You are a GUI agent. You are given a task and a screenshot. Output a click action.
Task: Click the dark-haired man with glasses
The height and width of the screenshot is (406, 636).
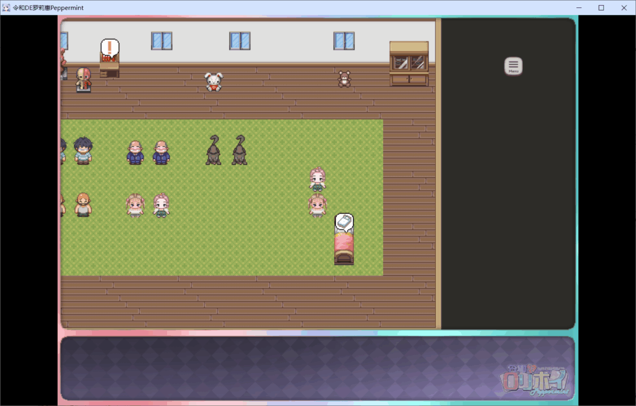(83, 150)
